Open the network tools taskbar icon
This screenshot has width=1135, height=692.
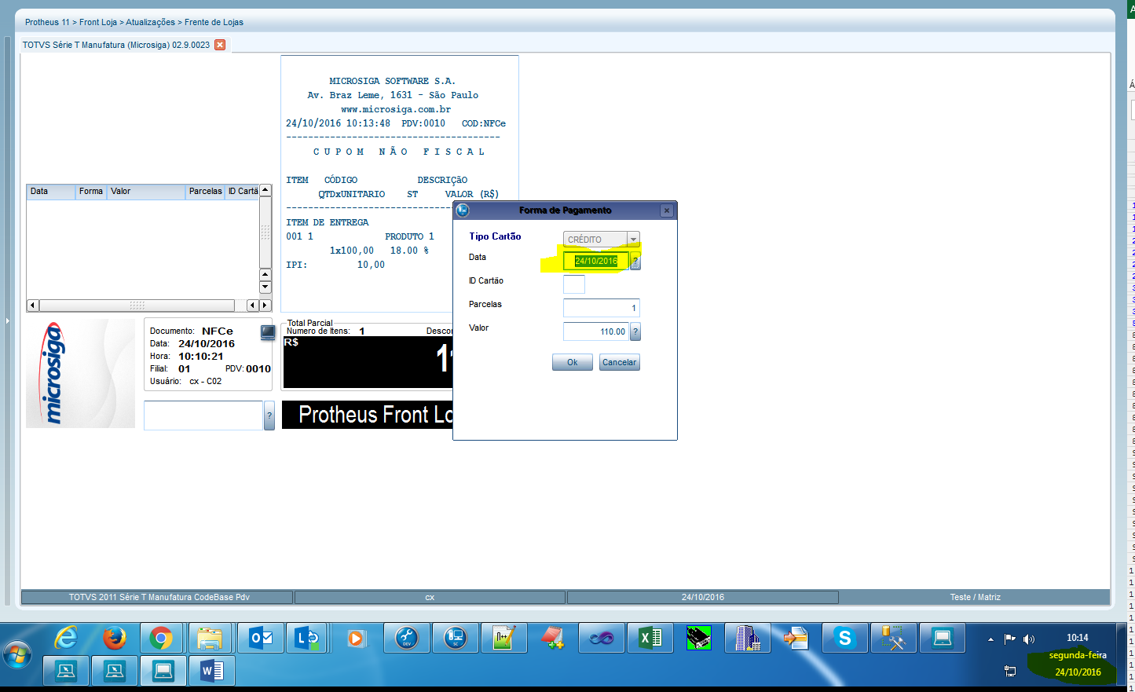point(894,638)
